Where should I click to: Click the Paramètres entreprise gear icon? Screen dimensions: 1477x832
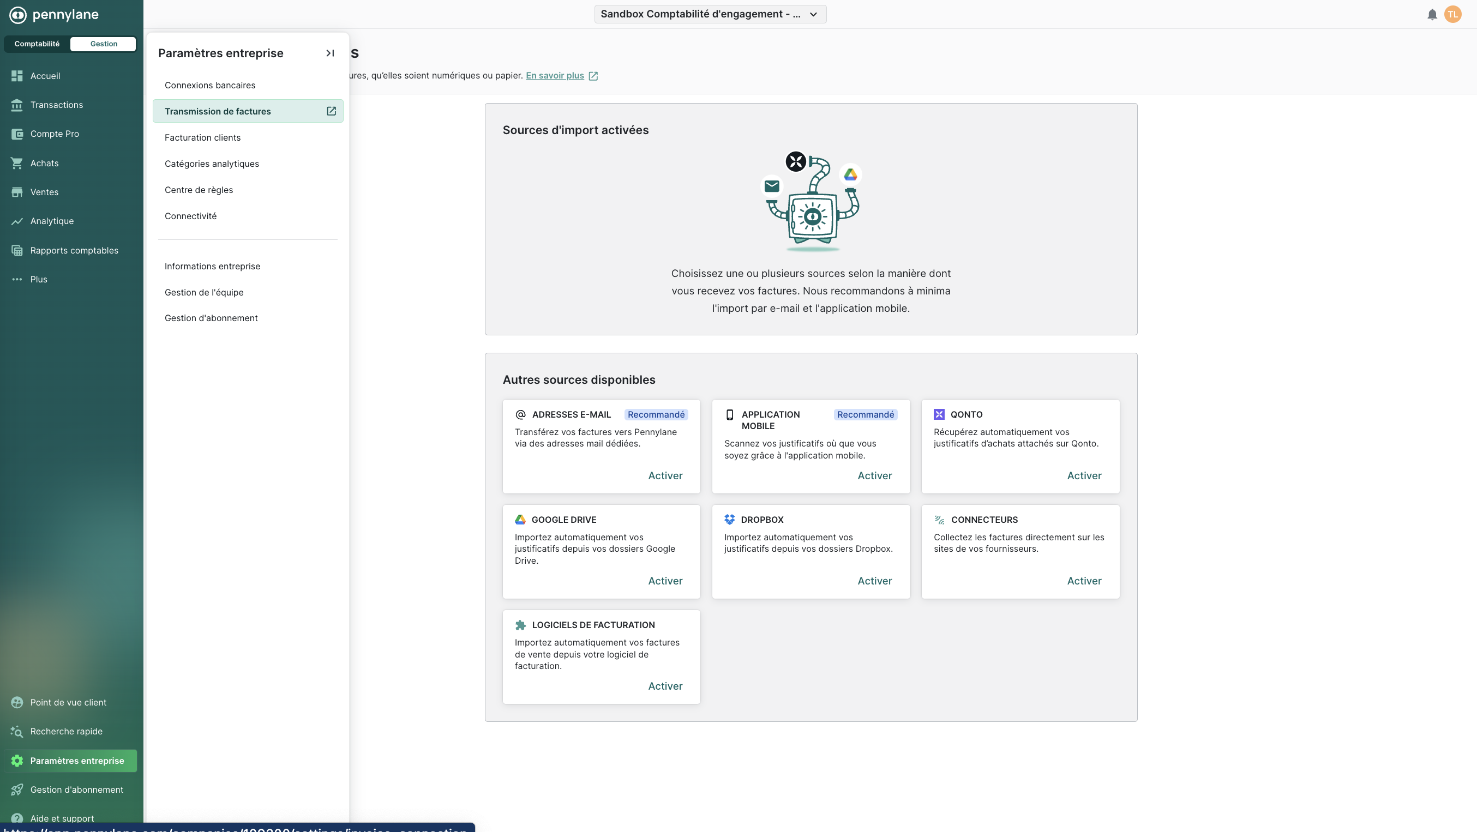pyautogui.click(x=17, y=761)
